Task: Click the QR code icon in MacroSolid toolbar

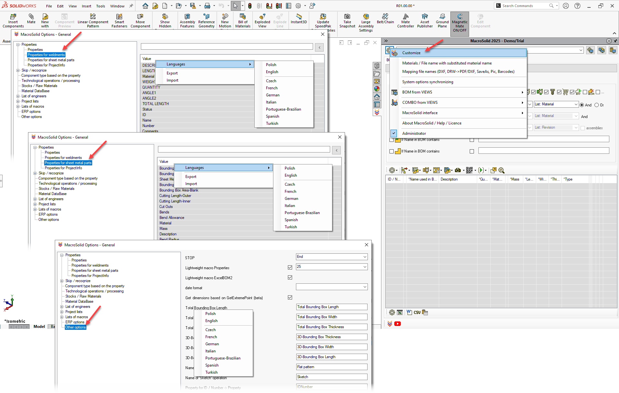Action: (469, 170)
